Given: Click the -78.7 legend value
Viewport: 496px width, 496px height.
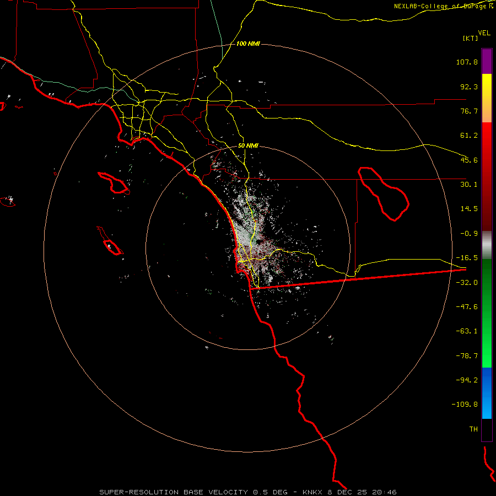Looking at the screenshot, I should pyautogui.click(x=467, y=356).
